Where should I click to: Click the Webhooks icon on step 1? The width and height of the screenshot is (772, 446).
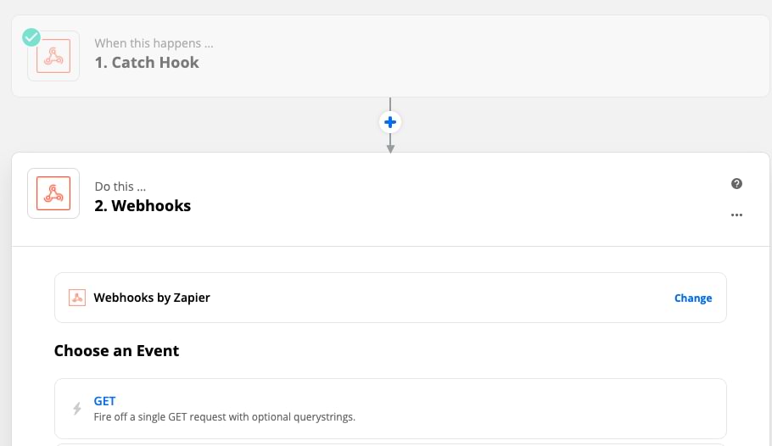point(53,56)
